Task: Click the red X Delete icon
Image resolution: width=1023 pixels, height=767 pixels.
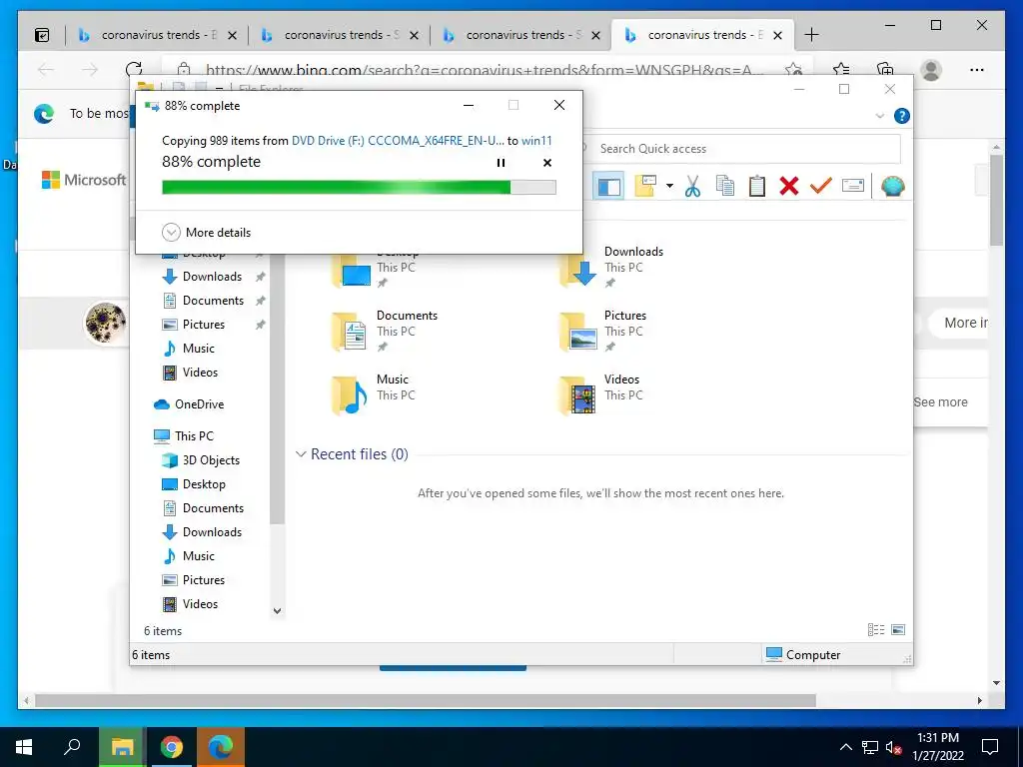Action: tap(789, 187)
